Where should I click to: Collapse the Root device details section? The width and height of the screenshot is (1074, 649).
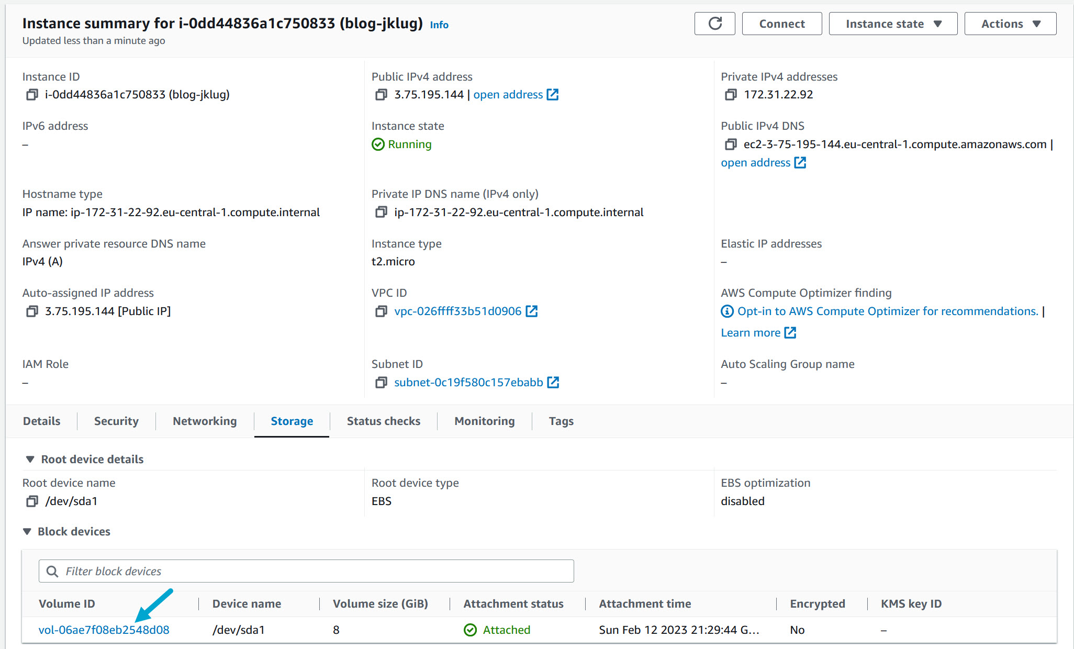[30, 459]
